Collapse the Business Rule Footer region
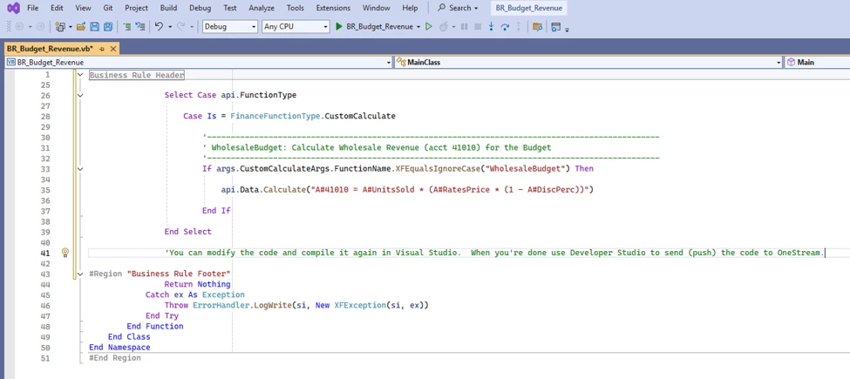 click(80, 274)
